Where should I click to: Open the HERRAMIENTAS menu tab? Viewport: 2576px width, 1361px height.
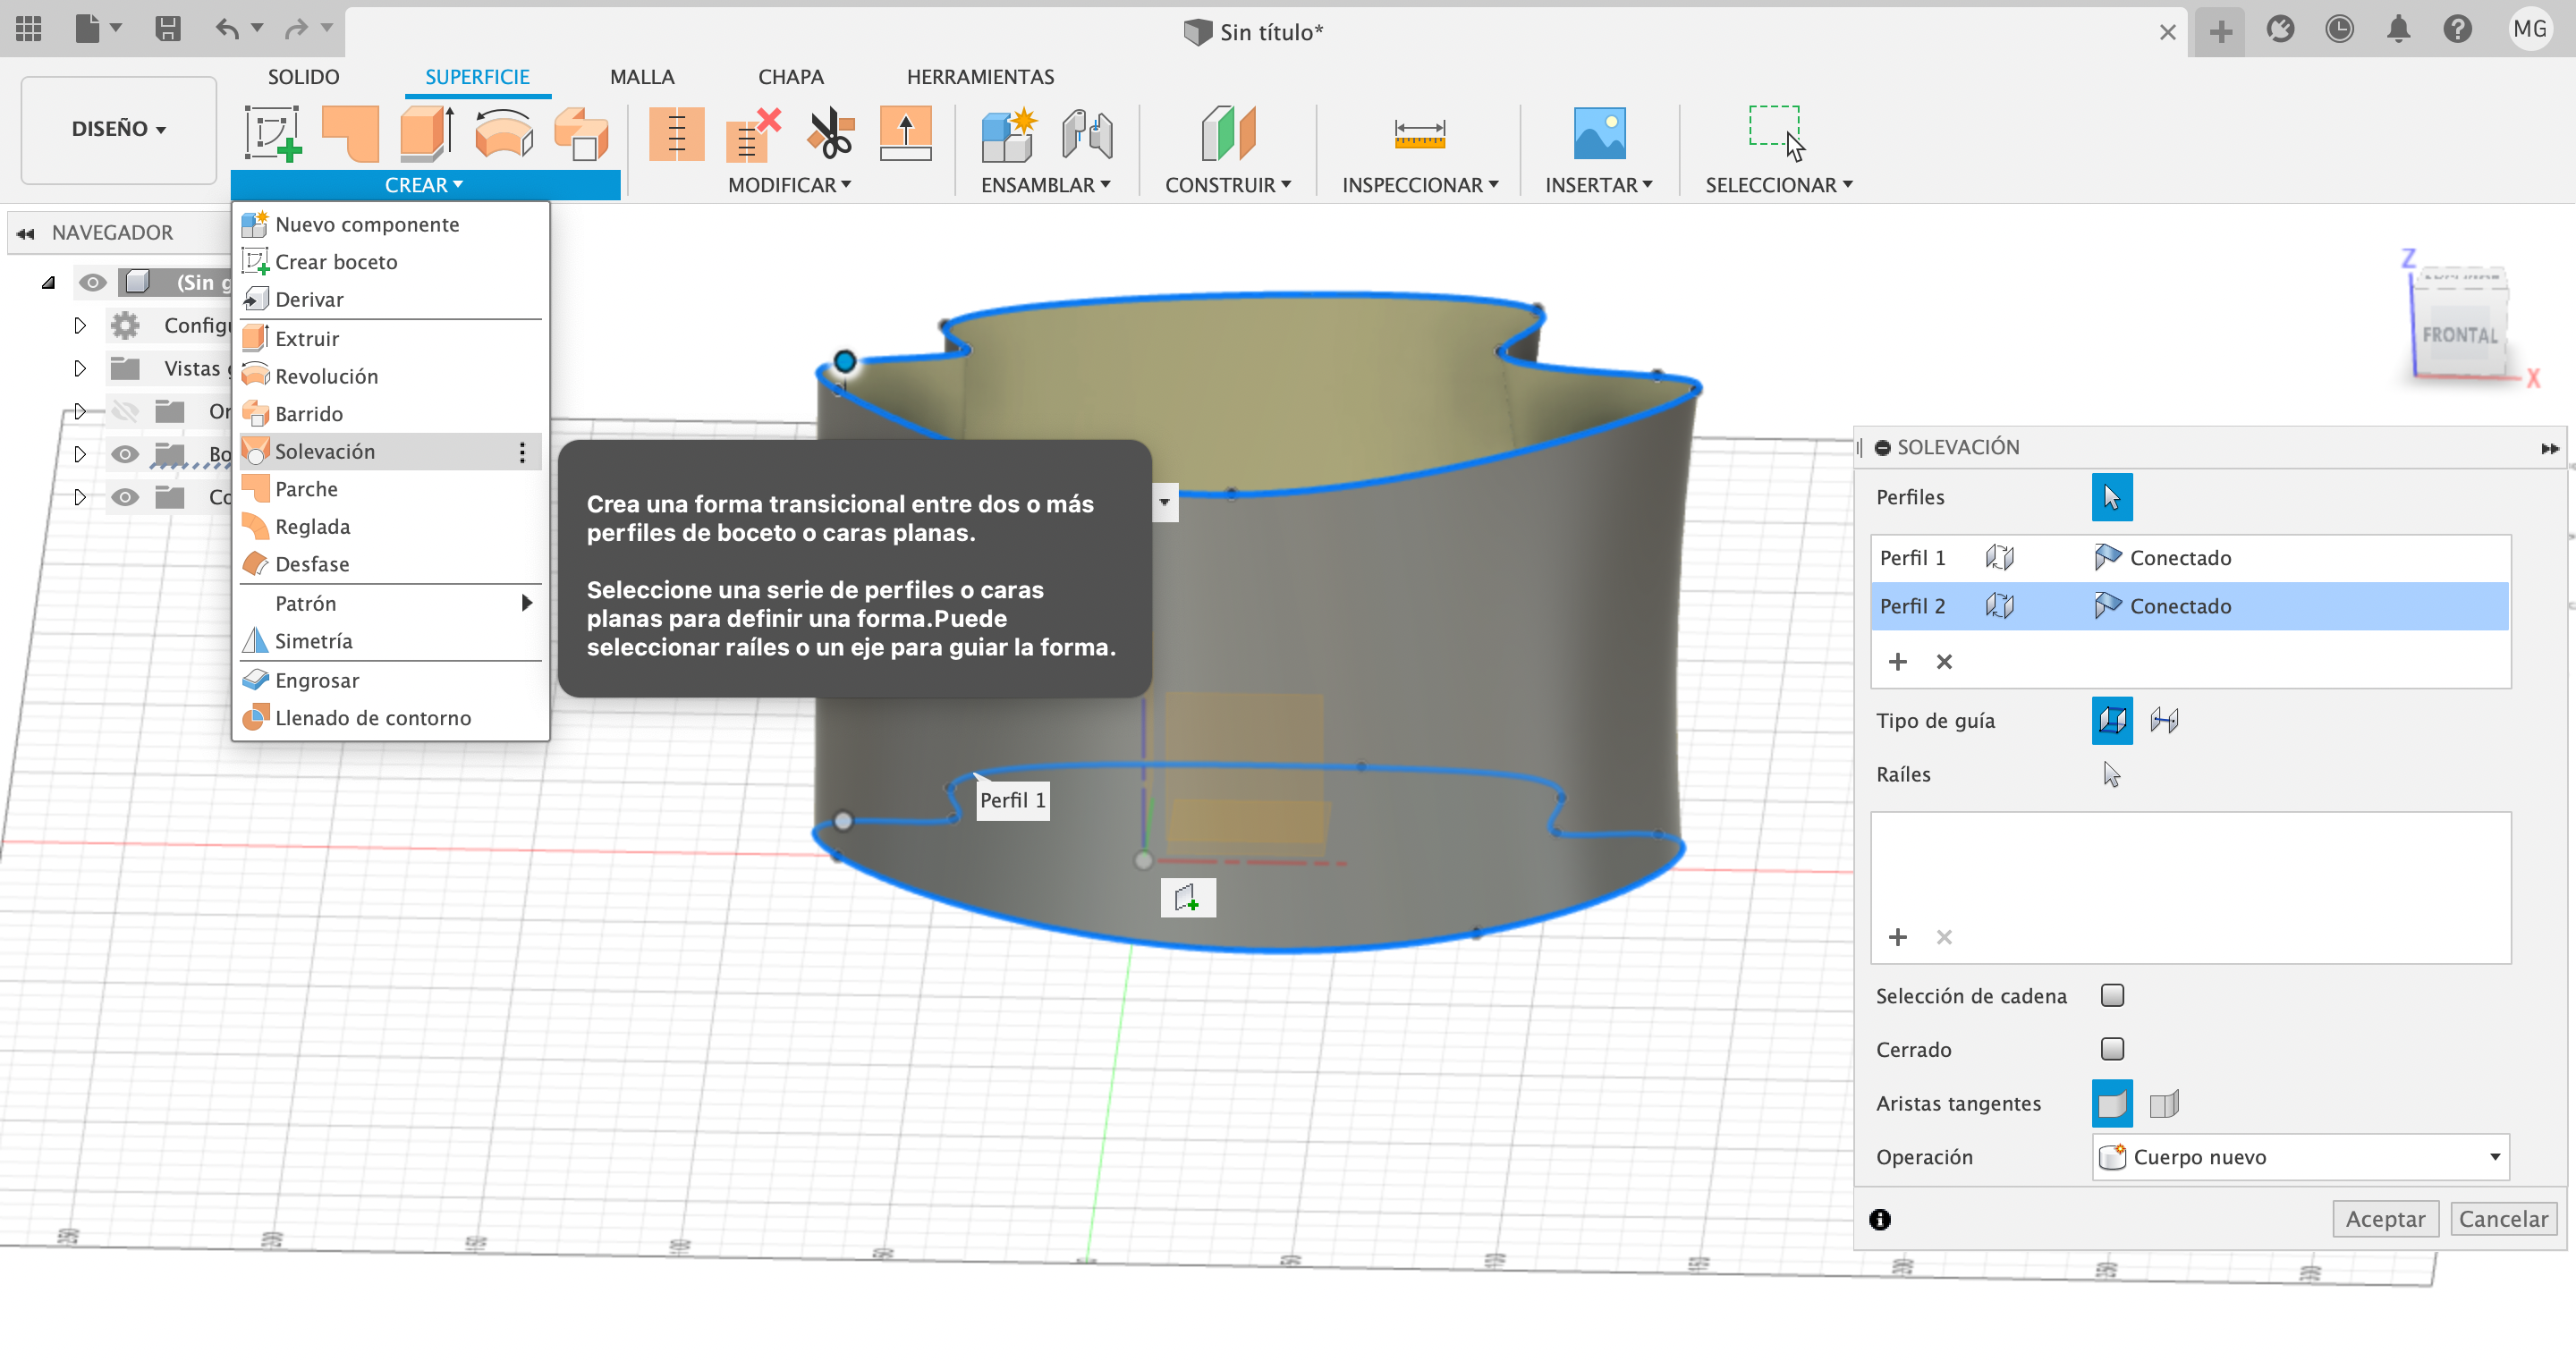point(979,77)
